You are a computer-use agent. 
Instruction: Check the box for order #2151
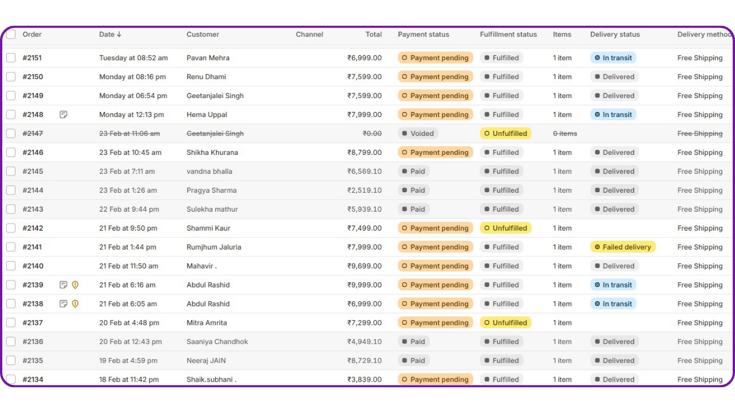pos(11,58)
